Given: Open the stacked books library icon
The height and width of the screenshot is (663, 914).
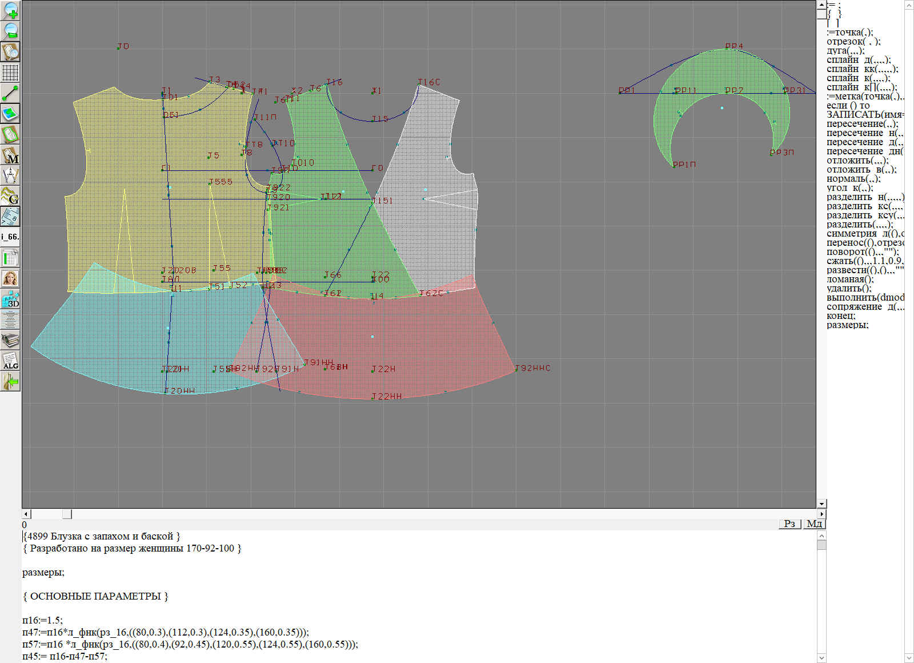Looking at the screenshot, I should pyautogui.click(x=10, y=341).
